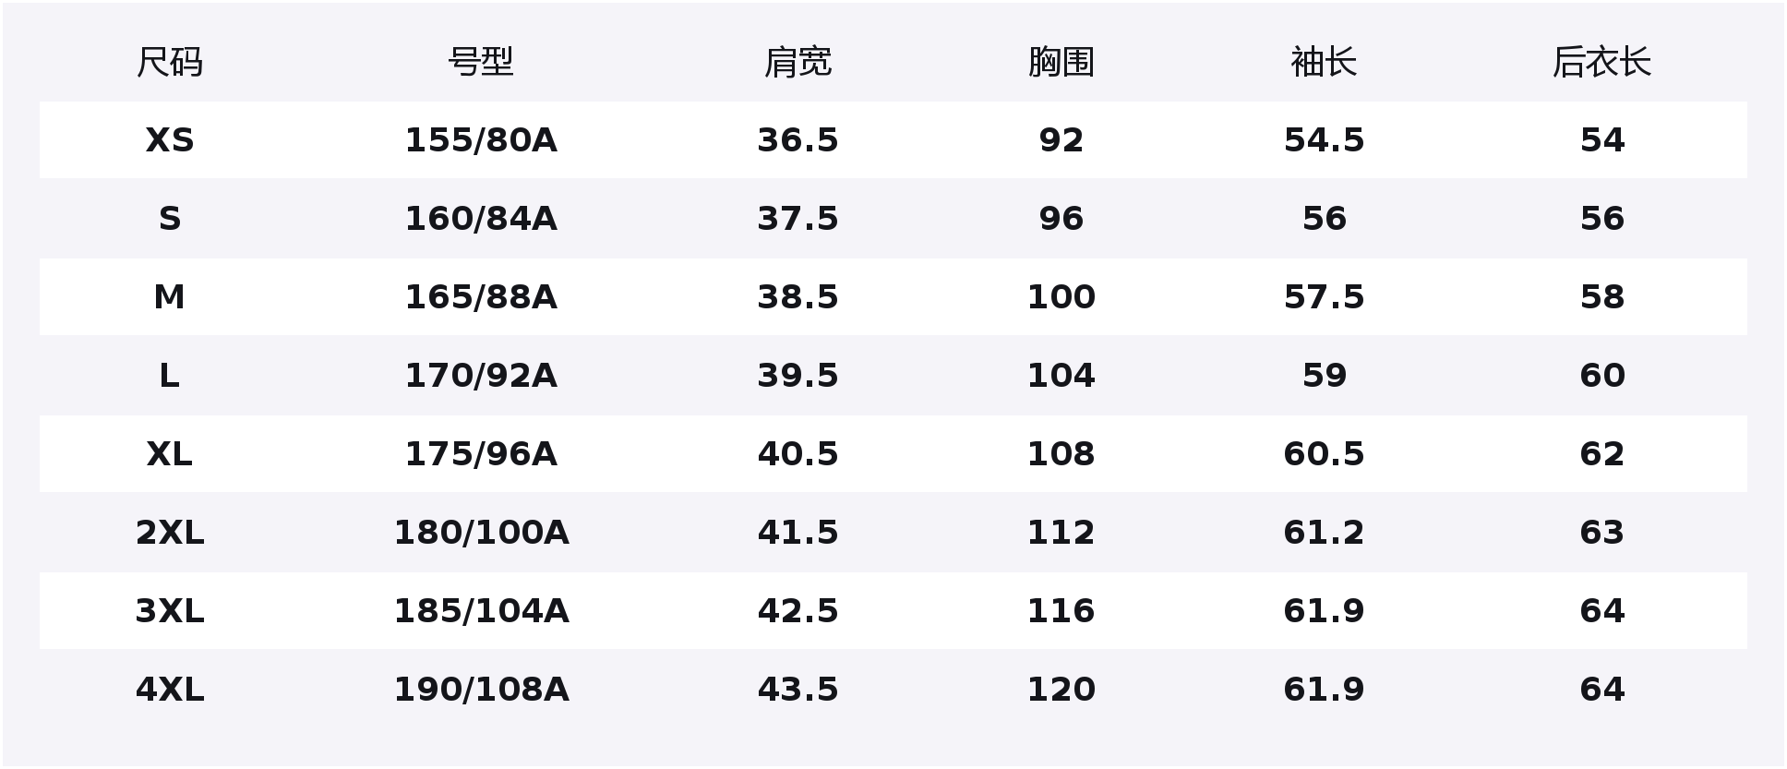Click the 号型 column header
Image resolution: width=1787 pixels, height=769 pixels.
480,63
